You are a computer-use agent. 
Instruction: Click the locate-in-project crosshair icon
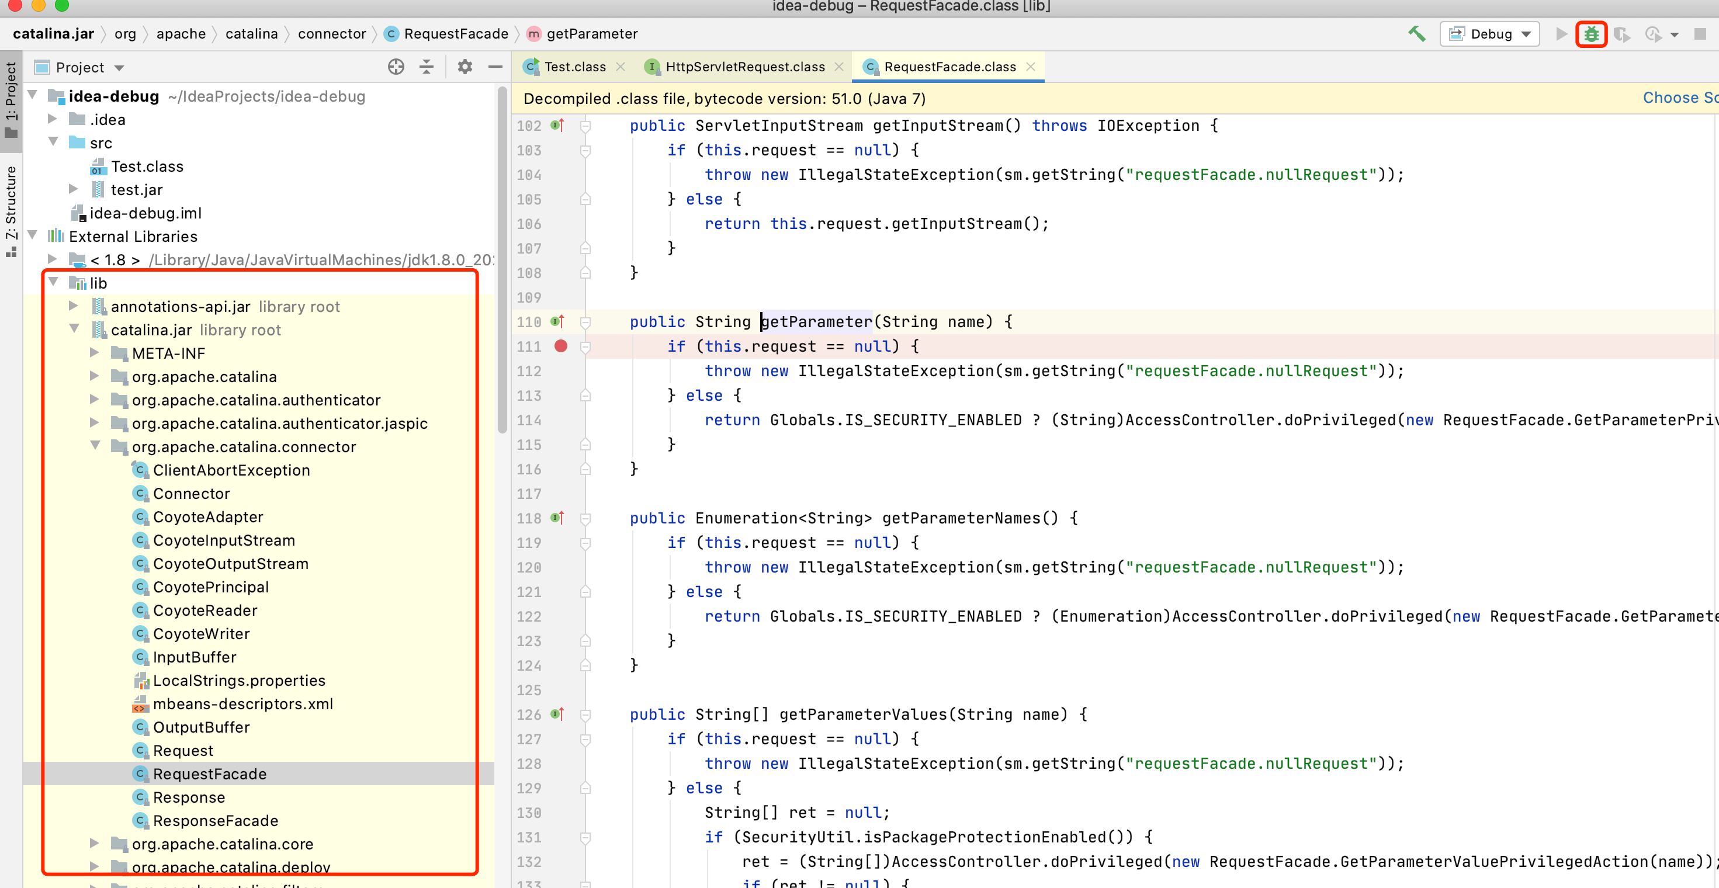396,67
